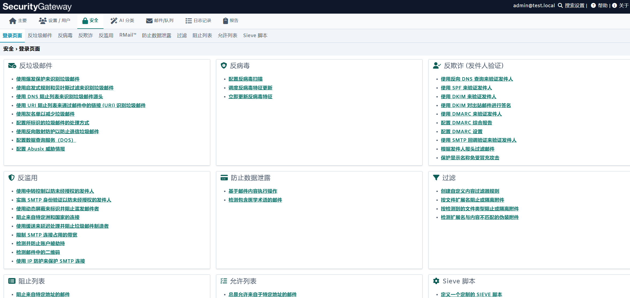Click the search magnifier icon for 搜索设置

(x=560, y=6)
